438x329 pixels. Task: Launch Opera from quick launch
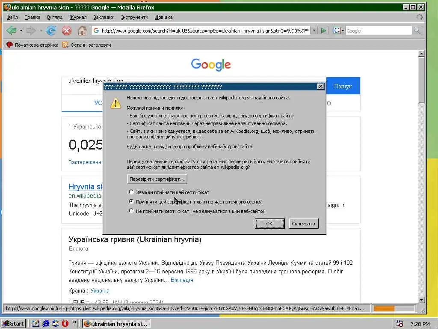click(x=65, y=324)
